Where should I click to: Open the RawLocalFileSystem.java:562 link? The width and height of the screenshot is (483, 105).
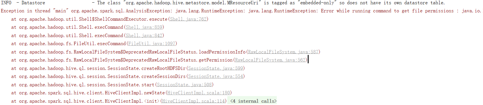(x=270, y=60)
